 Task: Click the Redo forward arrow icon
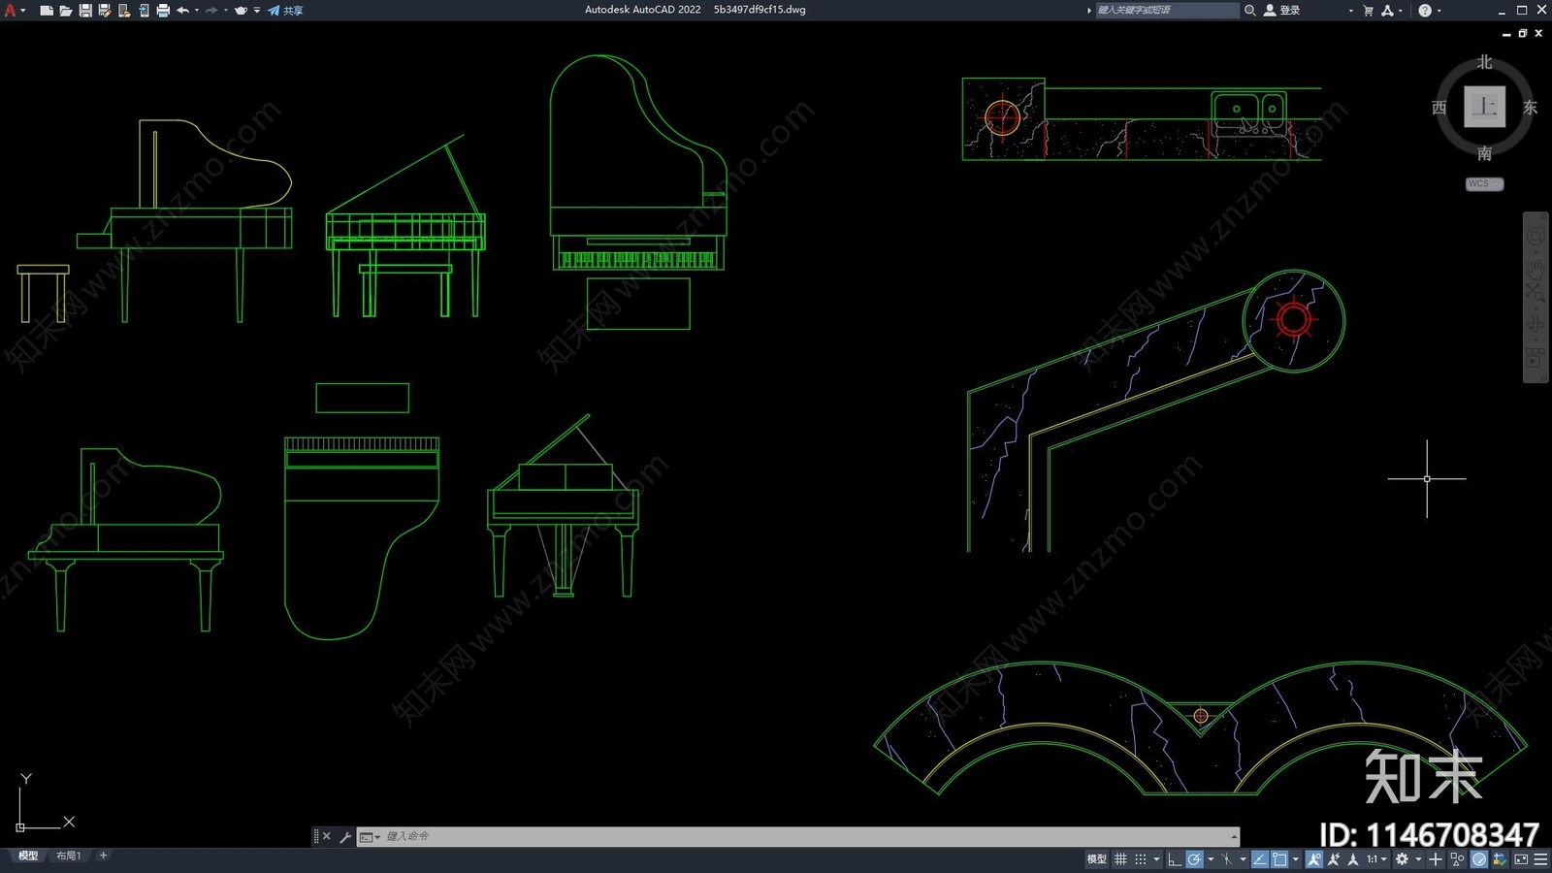(211, 11)
